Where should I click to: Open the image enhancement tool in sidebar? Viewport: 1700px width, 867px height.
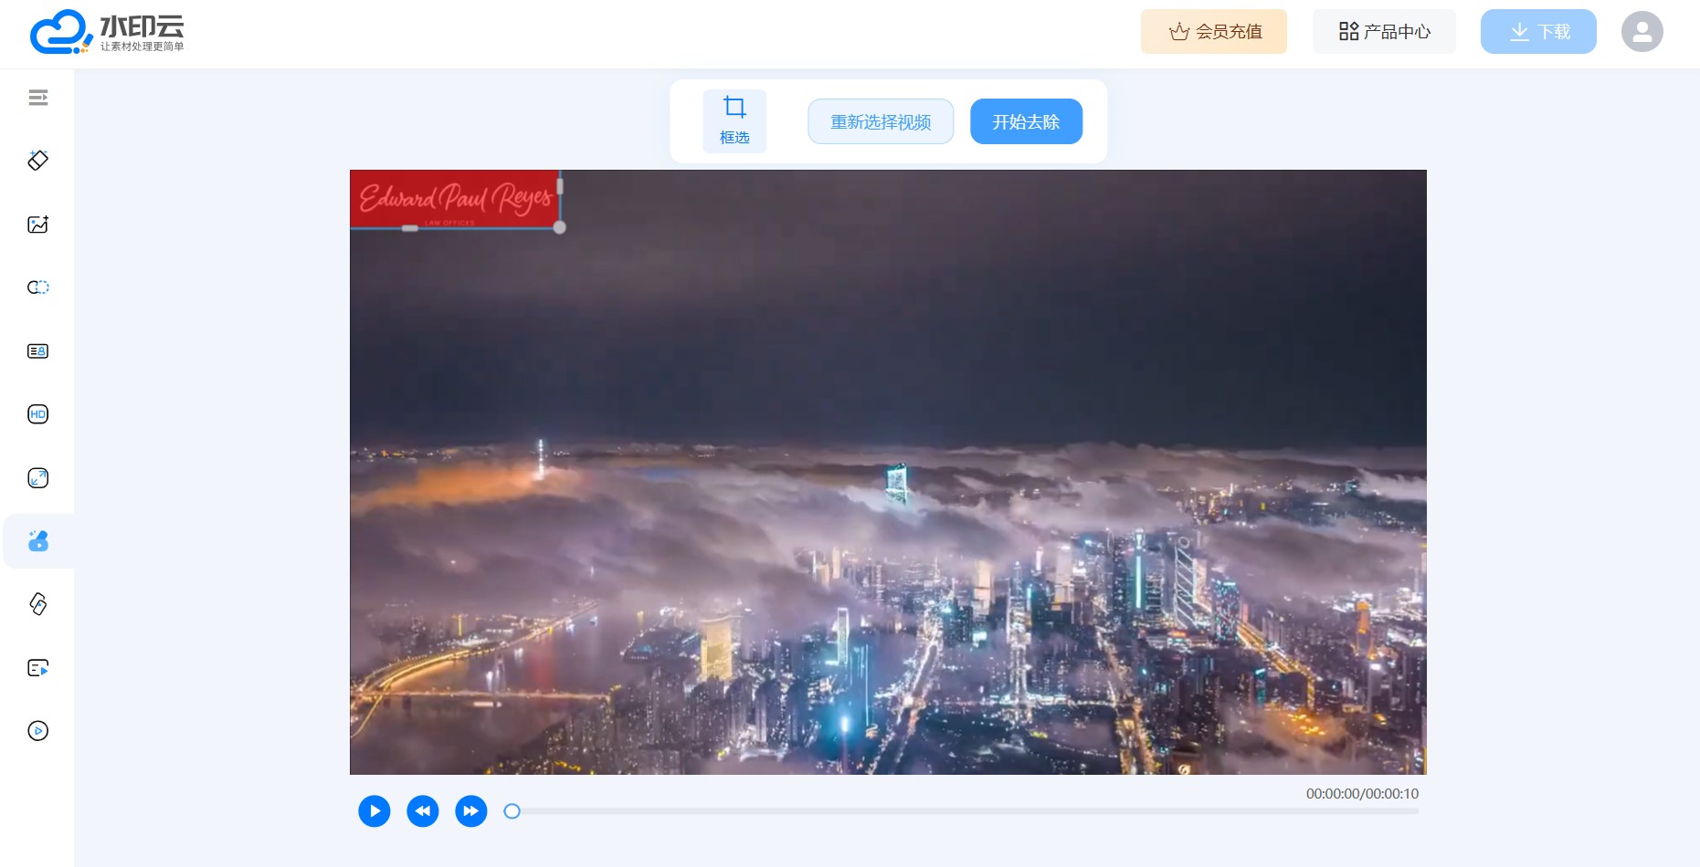(37, 225)
